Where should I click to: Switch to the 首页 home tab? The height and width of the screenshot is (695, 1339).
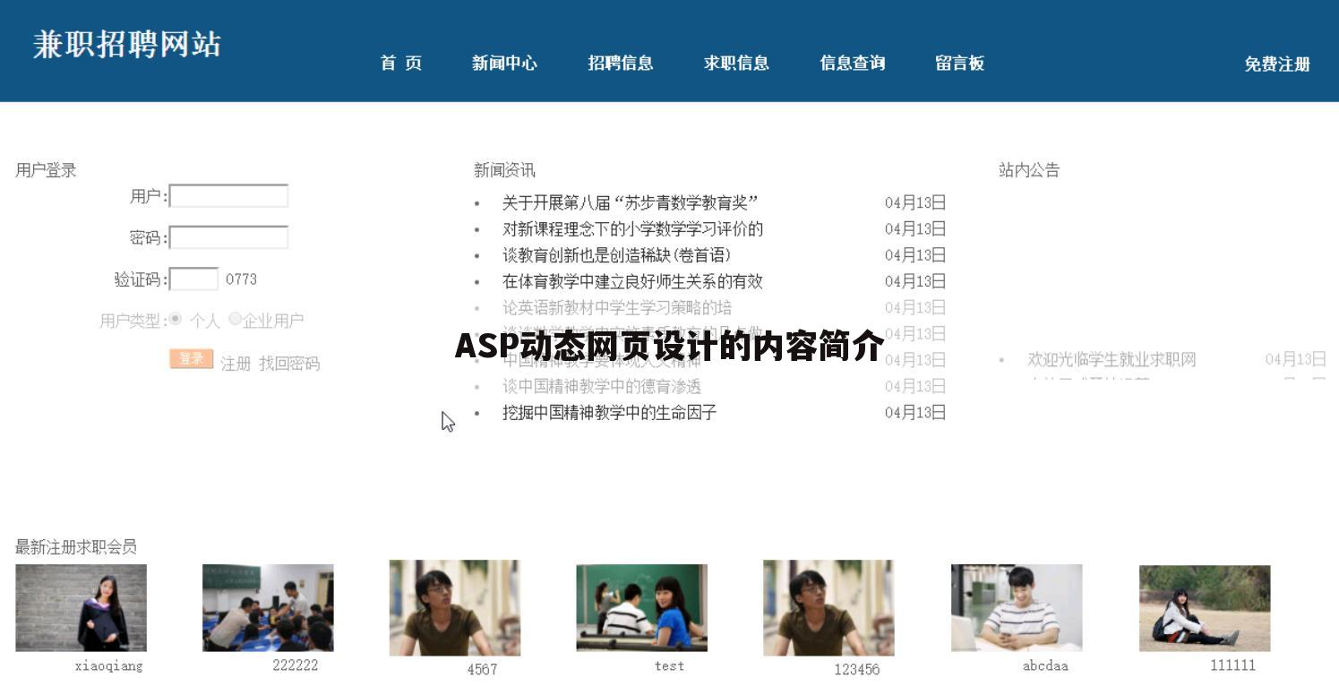click(401, 64)
